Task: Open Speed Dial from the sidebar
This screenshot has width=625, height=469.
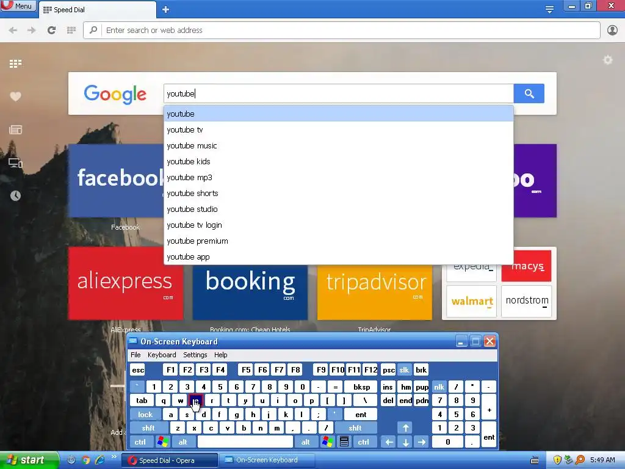Action: click(15, 64)
